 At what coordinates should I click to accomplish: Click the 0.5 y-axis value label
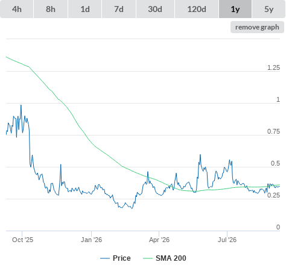coord(275,163)
